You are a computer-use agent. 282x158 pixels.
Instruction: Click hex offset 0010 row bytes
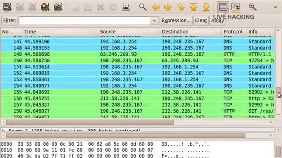85,150
